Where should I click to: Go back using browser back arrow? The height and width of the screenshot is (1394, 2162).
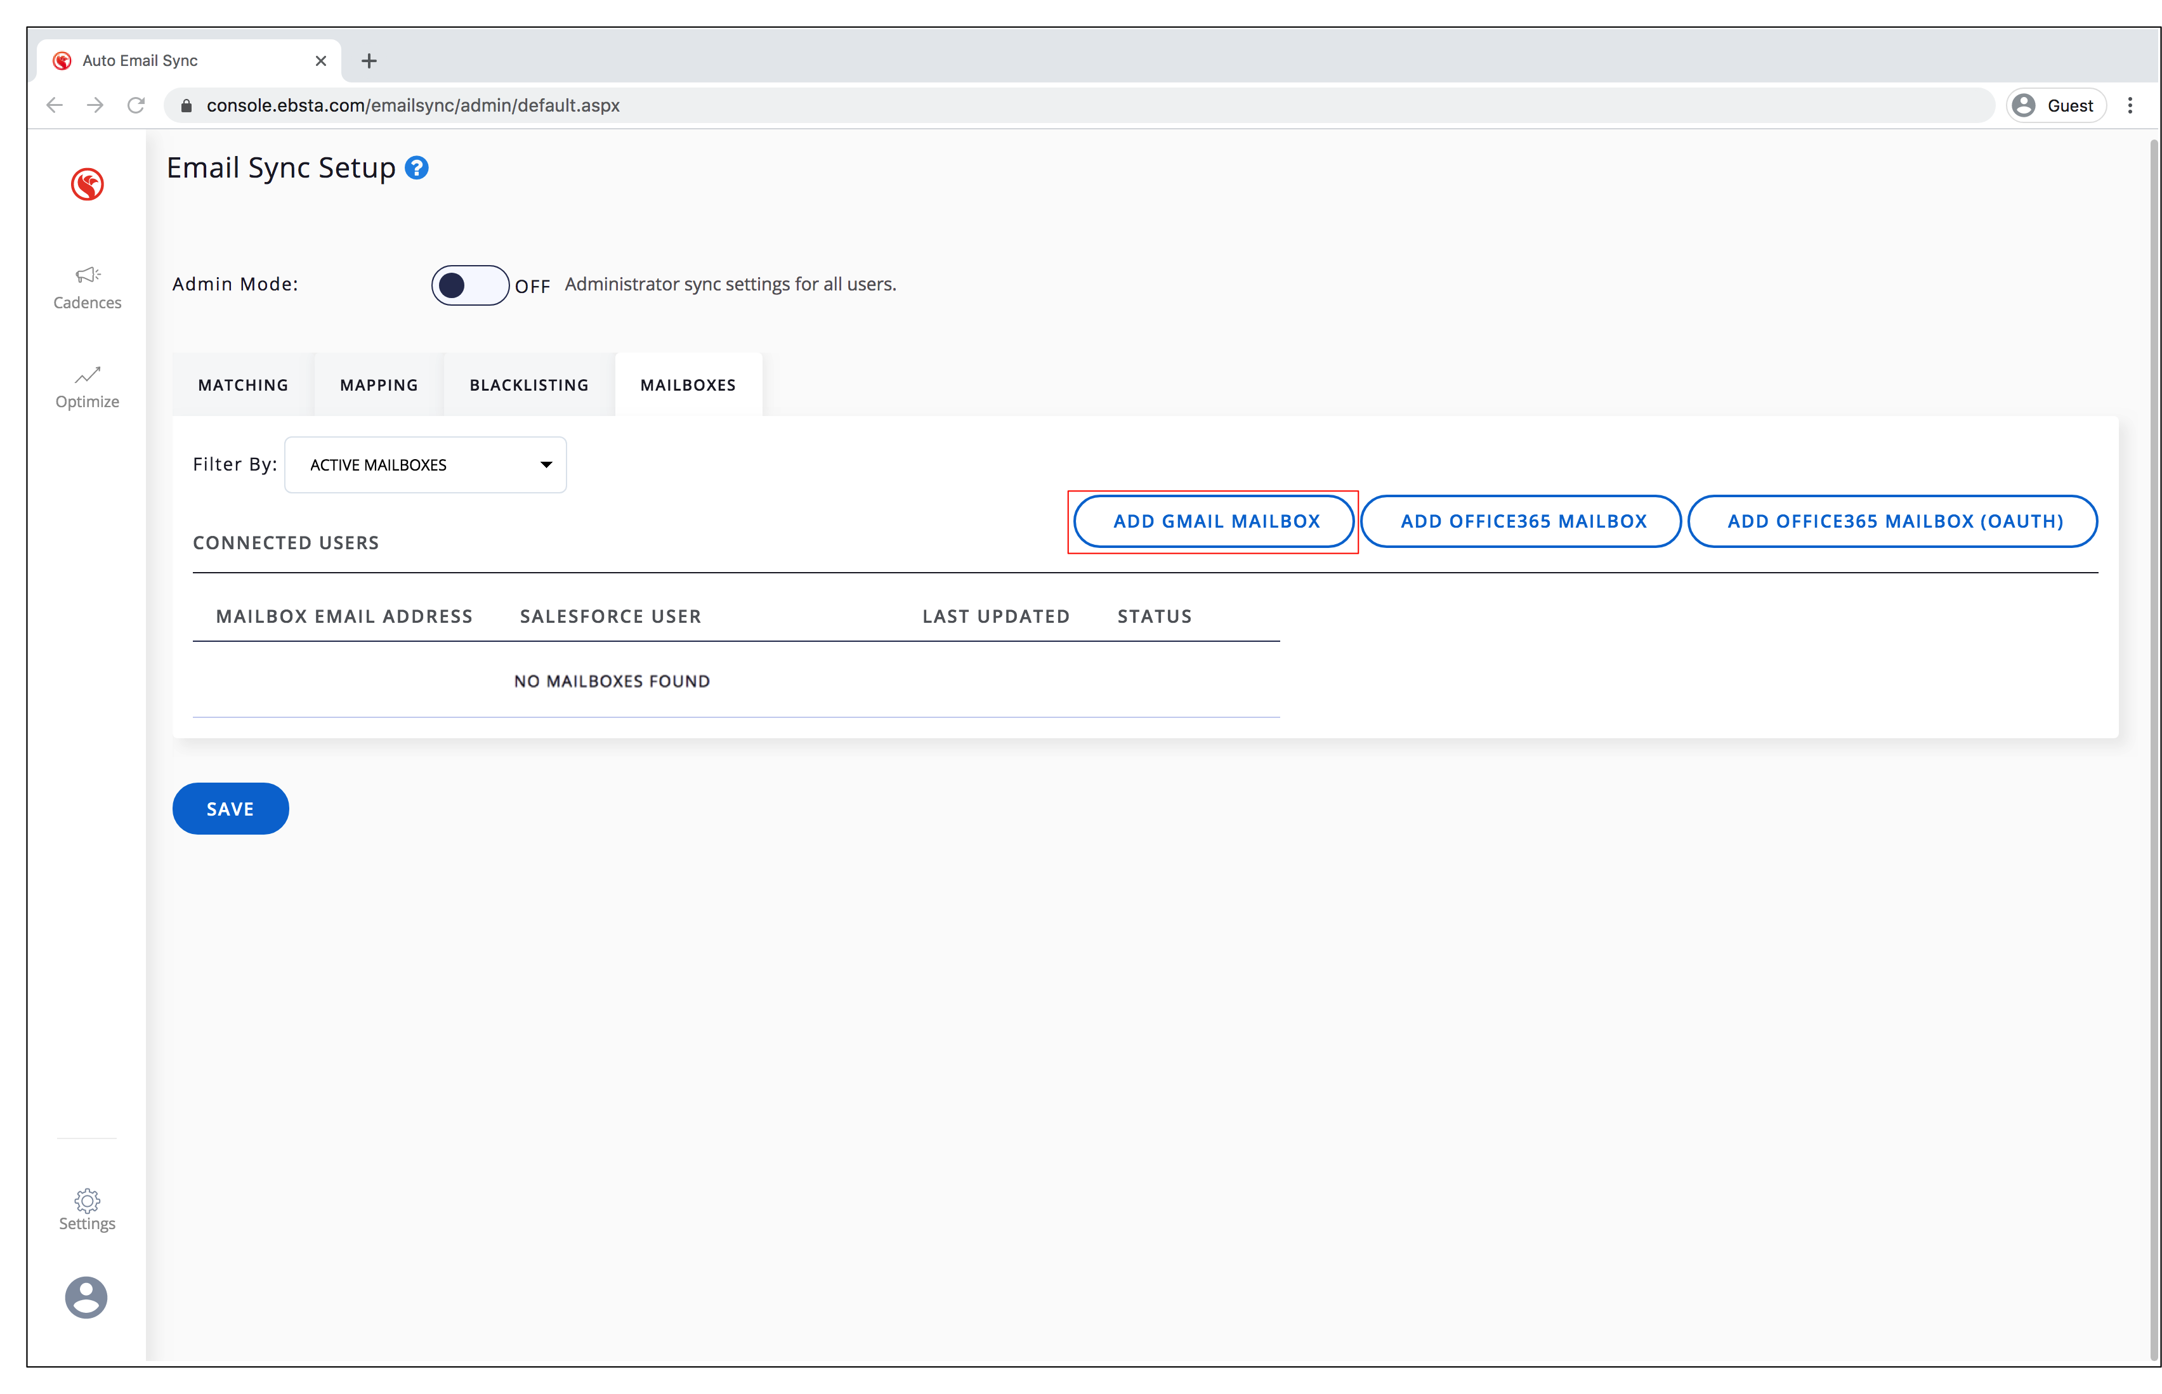(x=55, y=106)
